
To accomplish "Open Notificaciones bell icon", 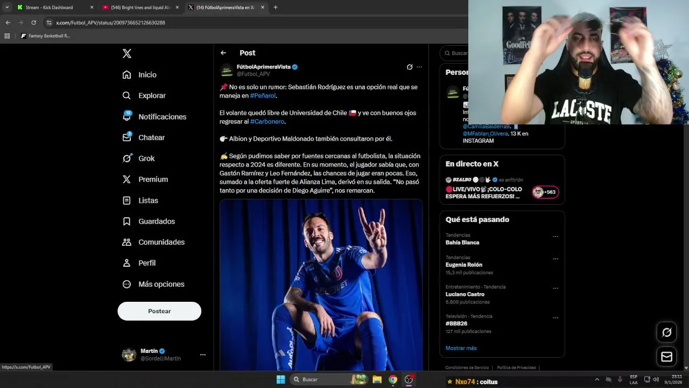I will tap(126, 116).
